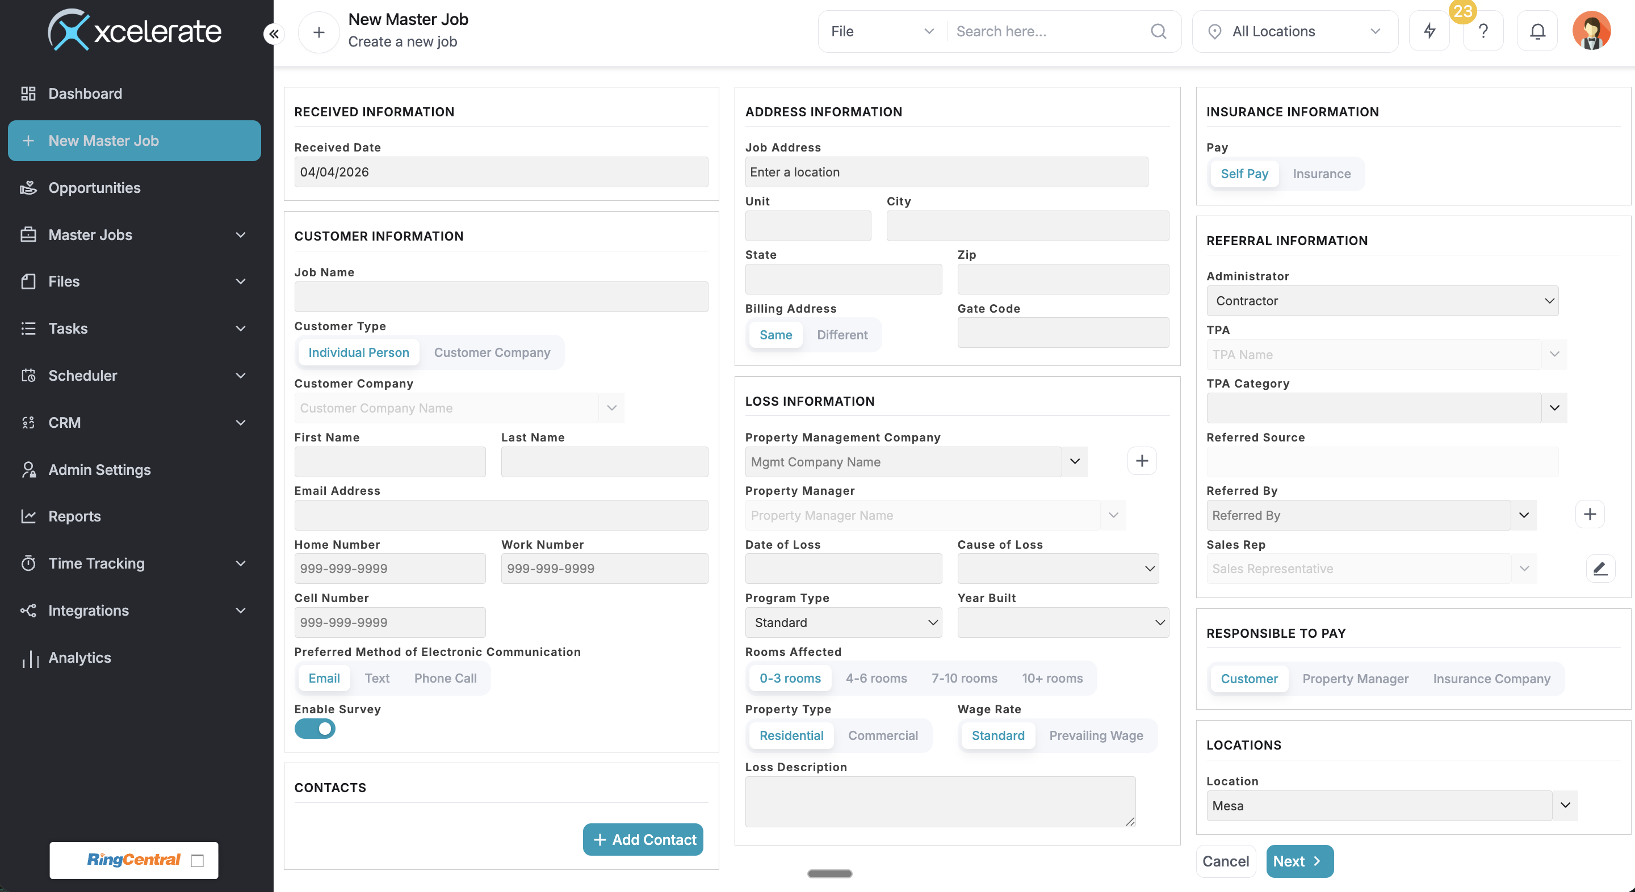
Task: Click plus icon beside Referred By
Action: [x=1590, y=515]
